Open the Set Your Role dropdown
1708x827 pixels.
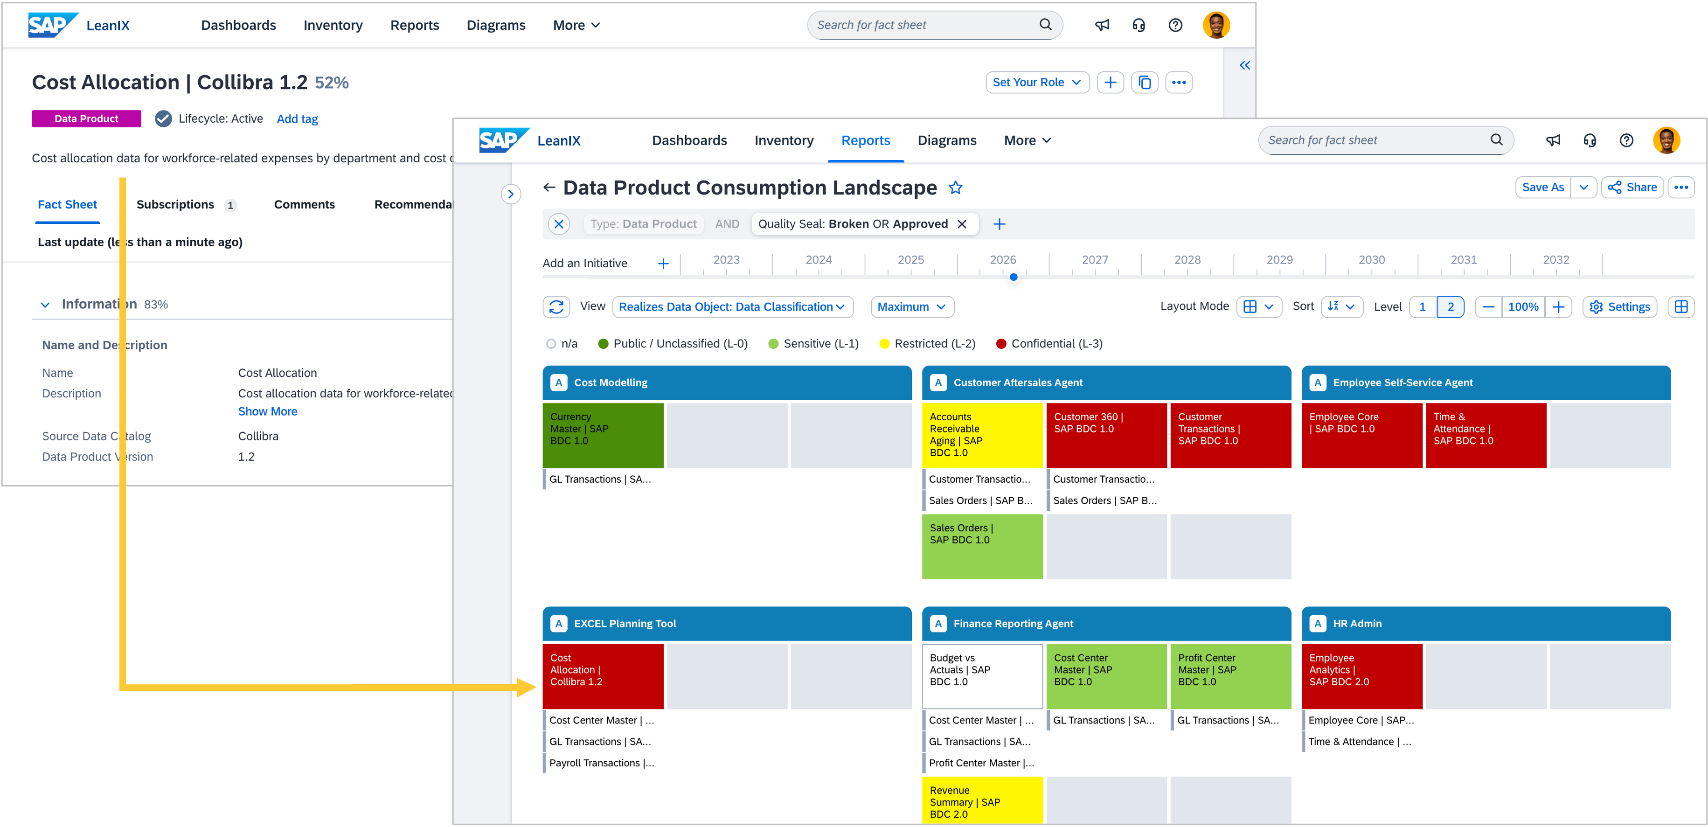point(1037,82)
